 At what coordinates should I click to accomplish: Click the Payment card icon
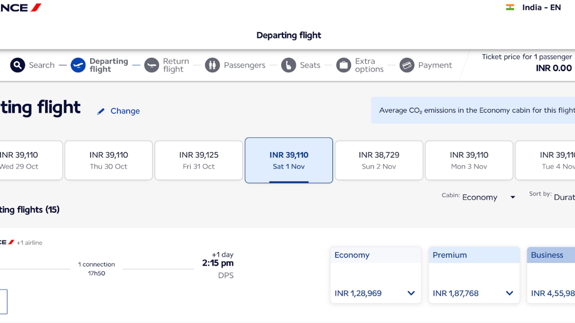(407, 65)
